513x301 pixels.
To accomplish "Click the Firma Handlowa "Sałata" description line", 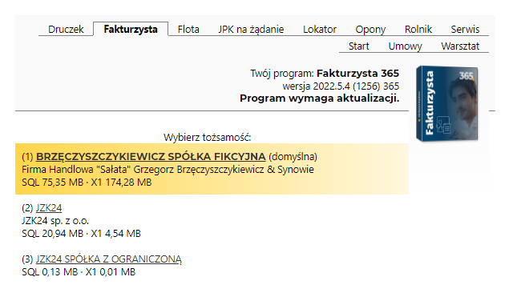I will coord(168,169).
